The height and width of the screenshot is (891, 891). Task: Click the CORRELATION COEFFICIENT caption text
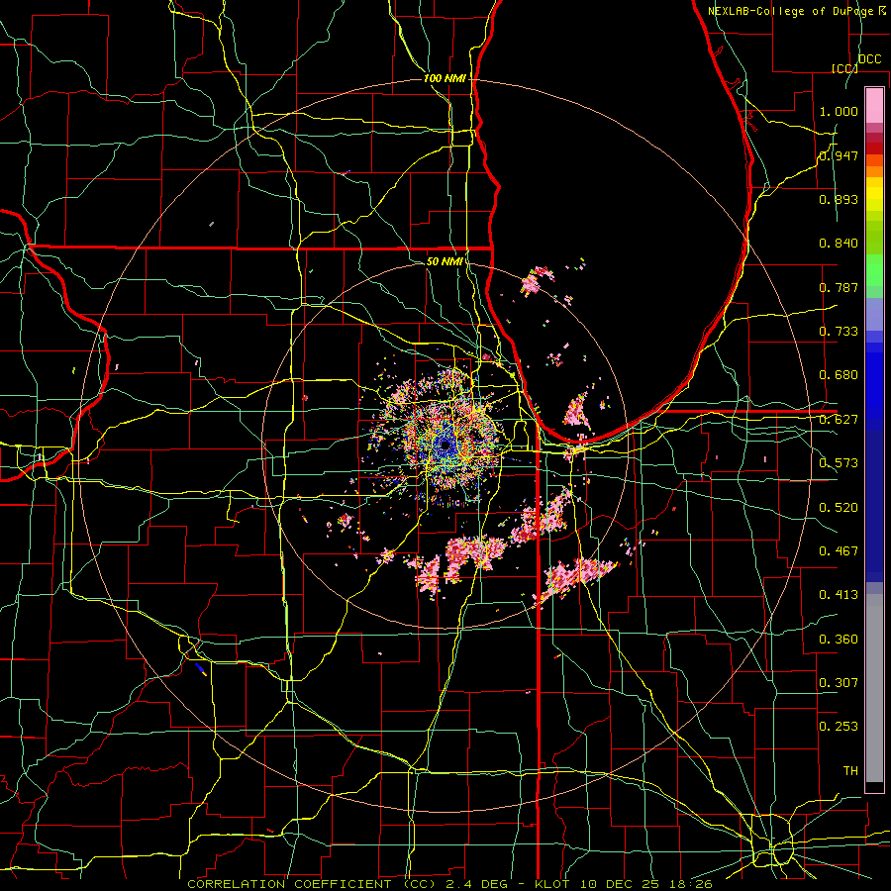coord(291,884)
